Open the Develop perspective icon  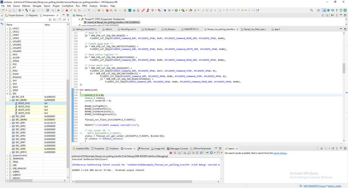click(324, 10)
